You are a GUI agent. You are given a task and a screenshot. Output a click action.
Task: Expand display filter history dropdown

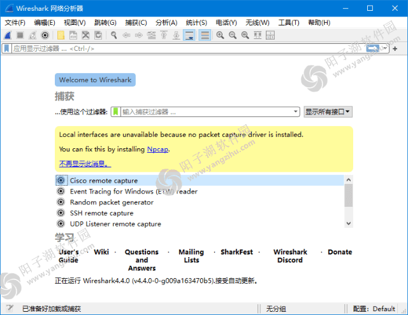click(x=385, y=48)
